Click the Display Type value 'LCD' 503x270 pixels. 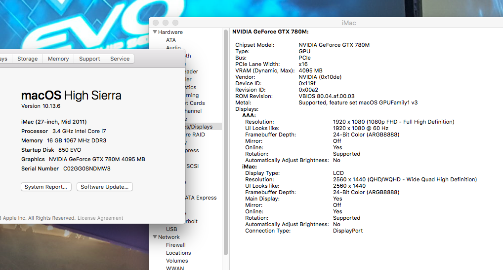click(338, 173)
